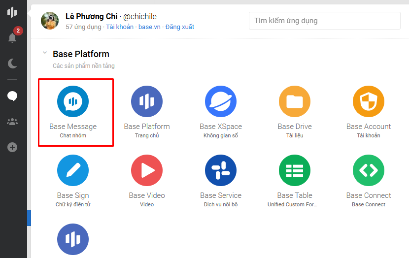Click the Dịch vụ nội bộ label
Screen dimensions: 409x258
point(221,204)
